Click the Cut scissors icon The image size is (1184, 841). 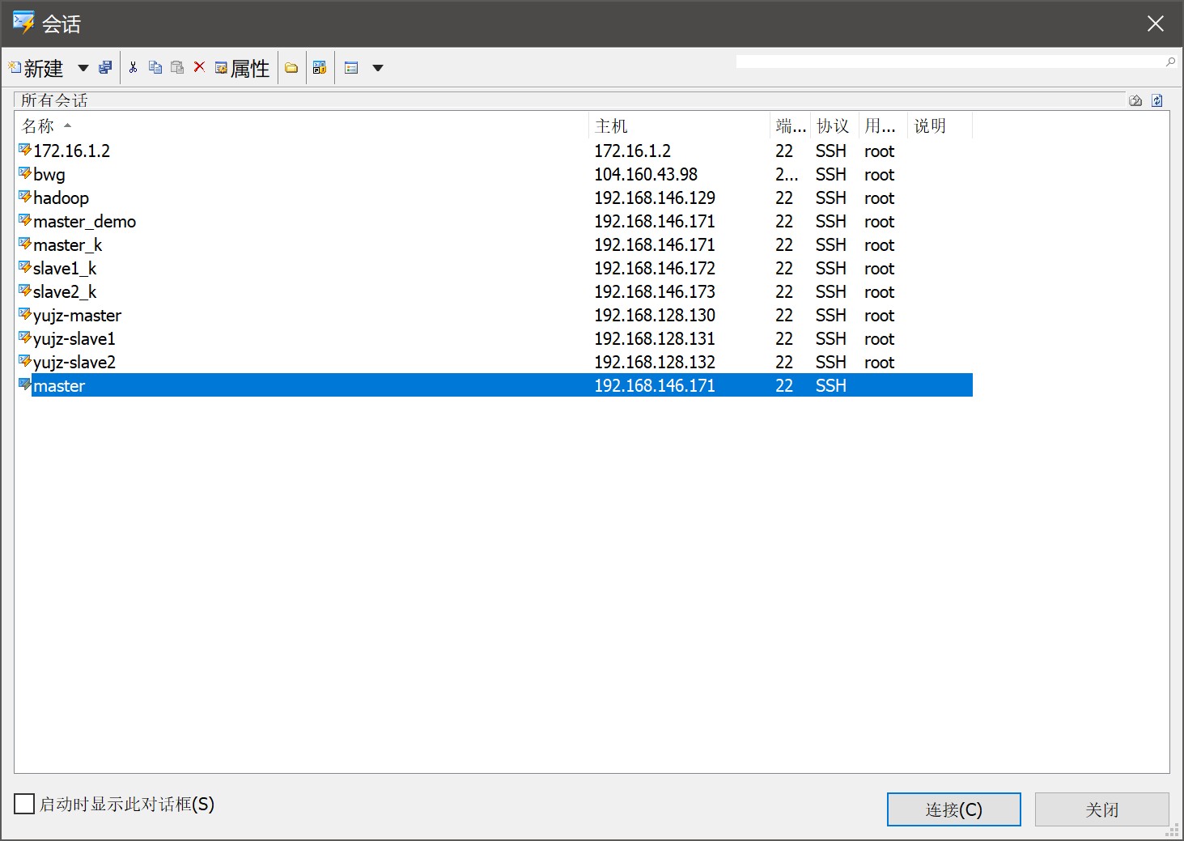pos(133,68)
